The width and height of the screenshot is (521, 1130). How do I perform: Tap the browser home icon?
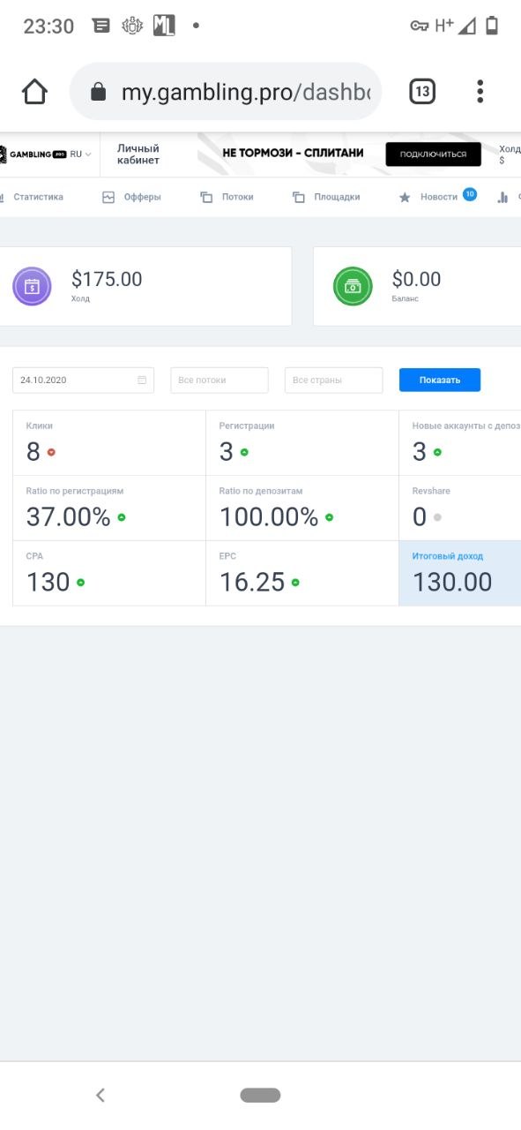[x=34, y=92]
